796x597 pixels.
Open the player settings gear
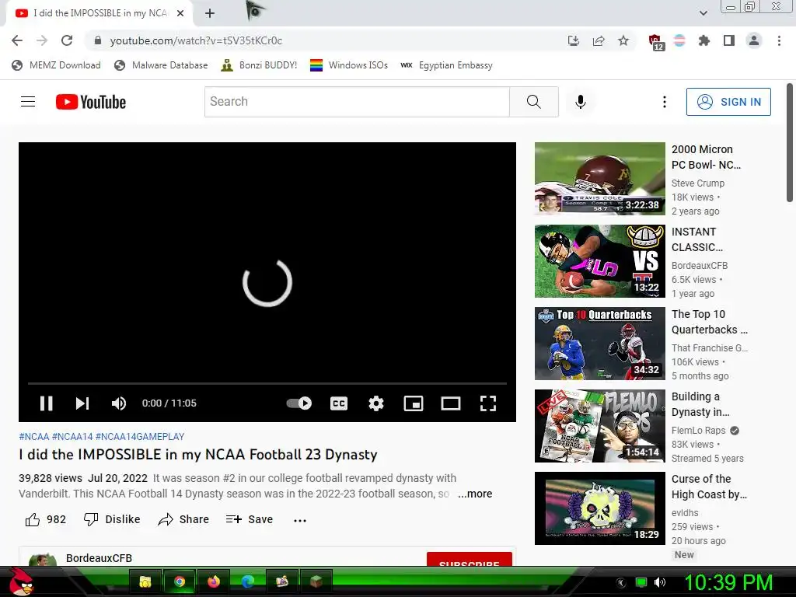(x=376, y=403)
